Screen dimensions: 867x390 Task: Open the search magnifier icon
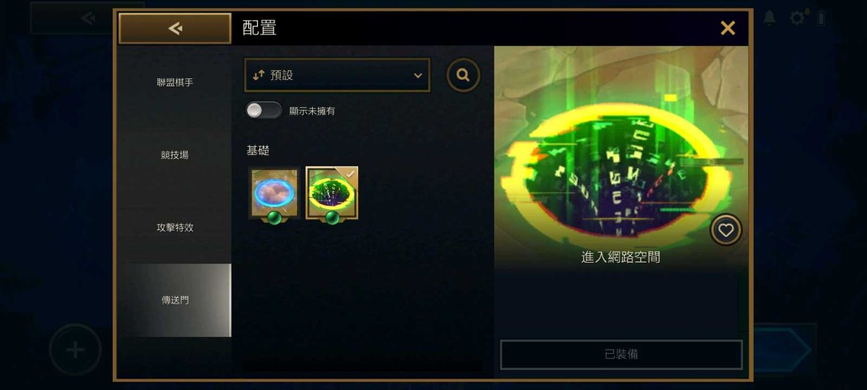tap(464, 75)
